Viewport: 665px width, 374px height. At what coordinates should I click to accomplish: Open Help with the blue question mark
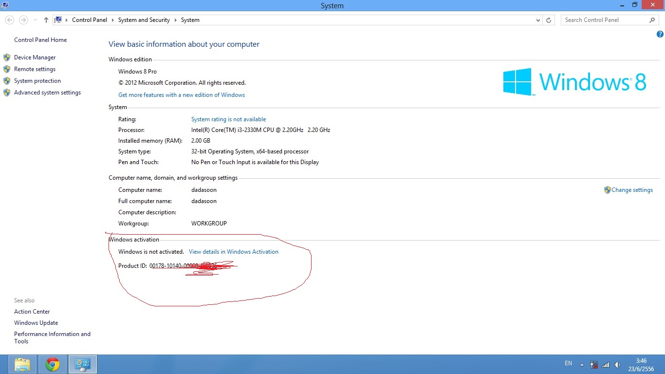[x=660, y=34]
